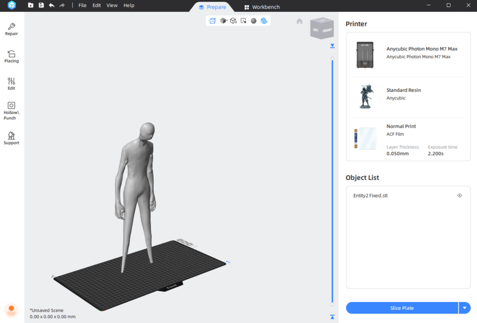Click the import file icon
477x323 pixels.
click(x=31, y=5)
